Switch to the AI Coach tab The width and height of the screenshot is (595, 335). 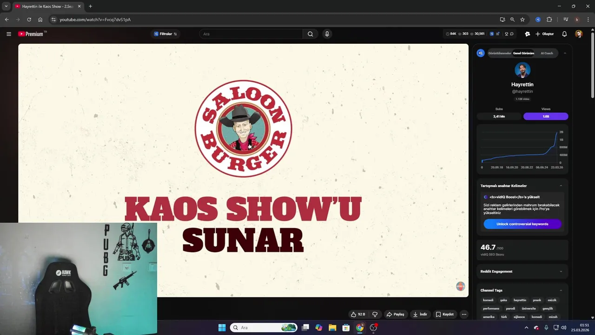(547, 53)
